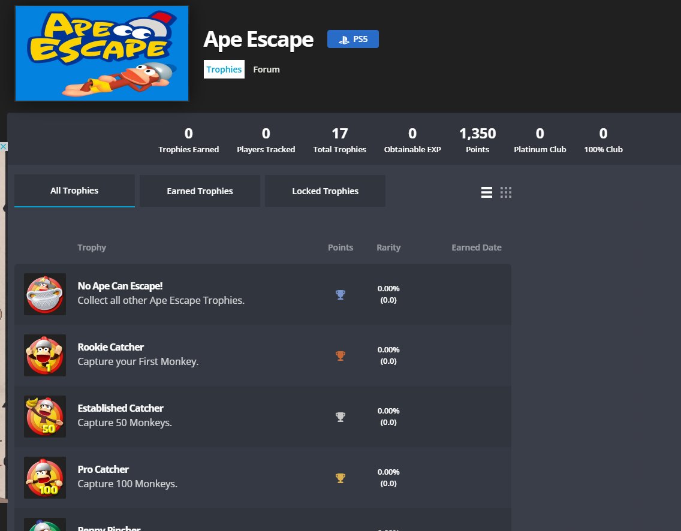Viewport: 681px width, 531px height.
Task: Close the ad with X icon
Action: coord(4,146)
